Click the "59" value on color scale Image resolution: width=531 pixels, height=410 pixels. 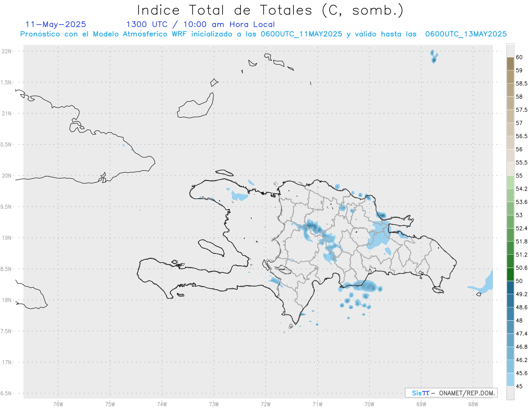click(x=519, y=70)
